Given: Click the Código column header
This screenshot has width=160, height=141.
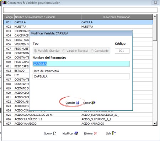Looking at the screenshot, I should click(x=9, y=17).
